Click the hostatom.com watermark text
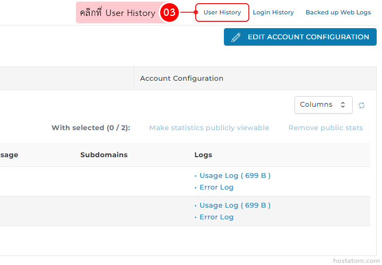382x265 pixels. (x=356, y=261)
